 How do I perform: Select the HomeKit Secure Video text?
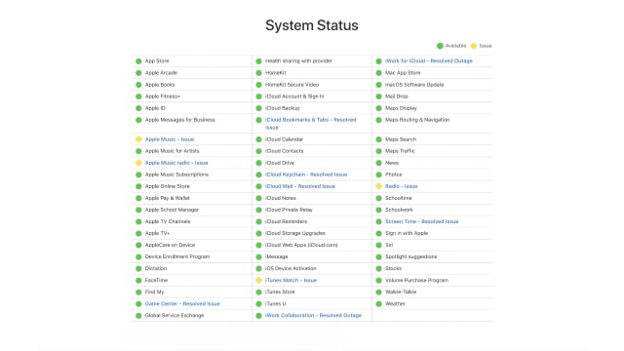click(x=292, y=85)
